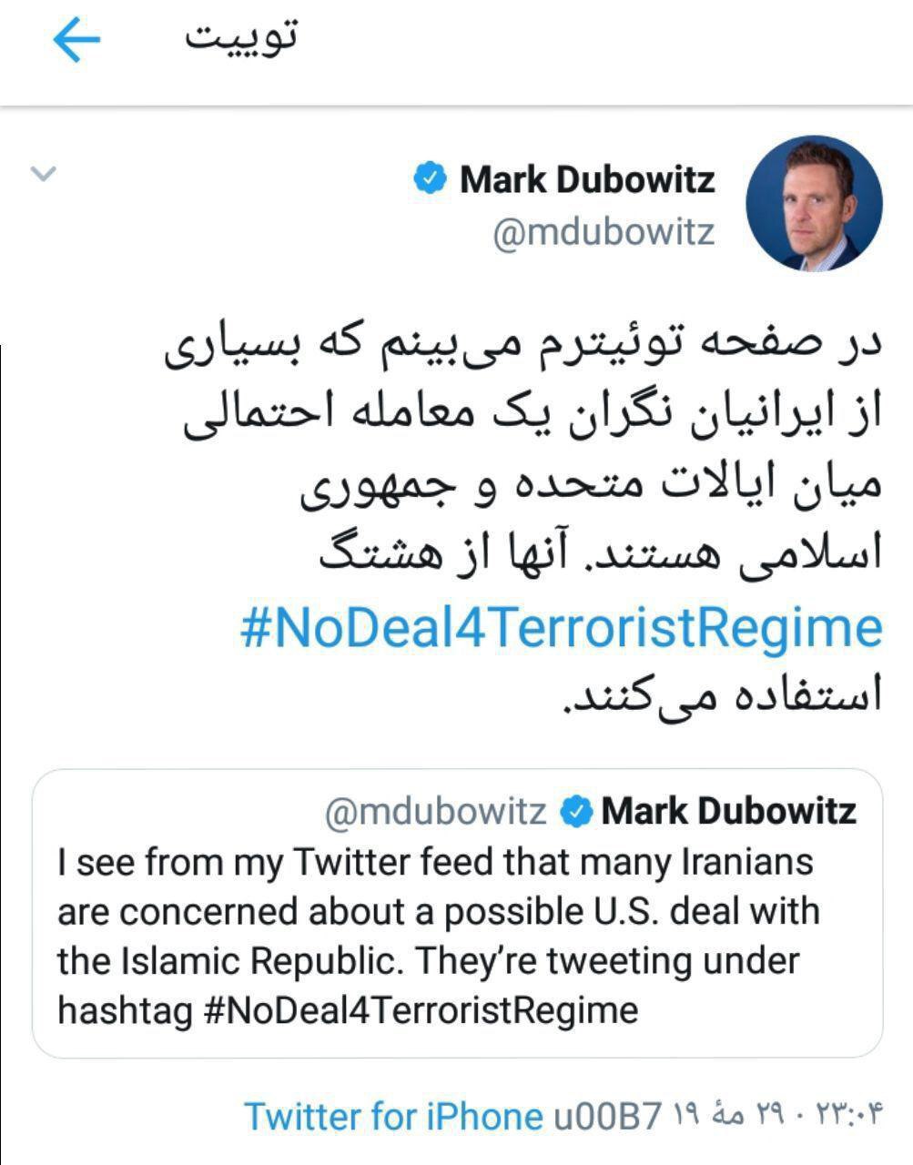Click the verified badge inside the quoted tweet
Image resolution: width=913 pixels, height=1165 pixels.
point(575,811)
